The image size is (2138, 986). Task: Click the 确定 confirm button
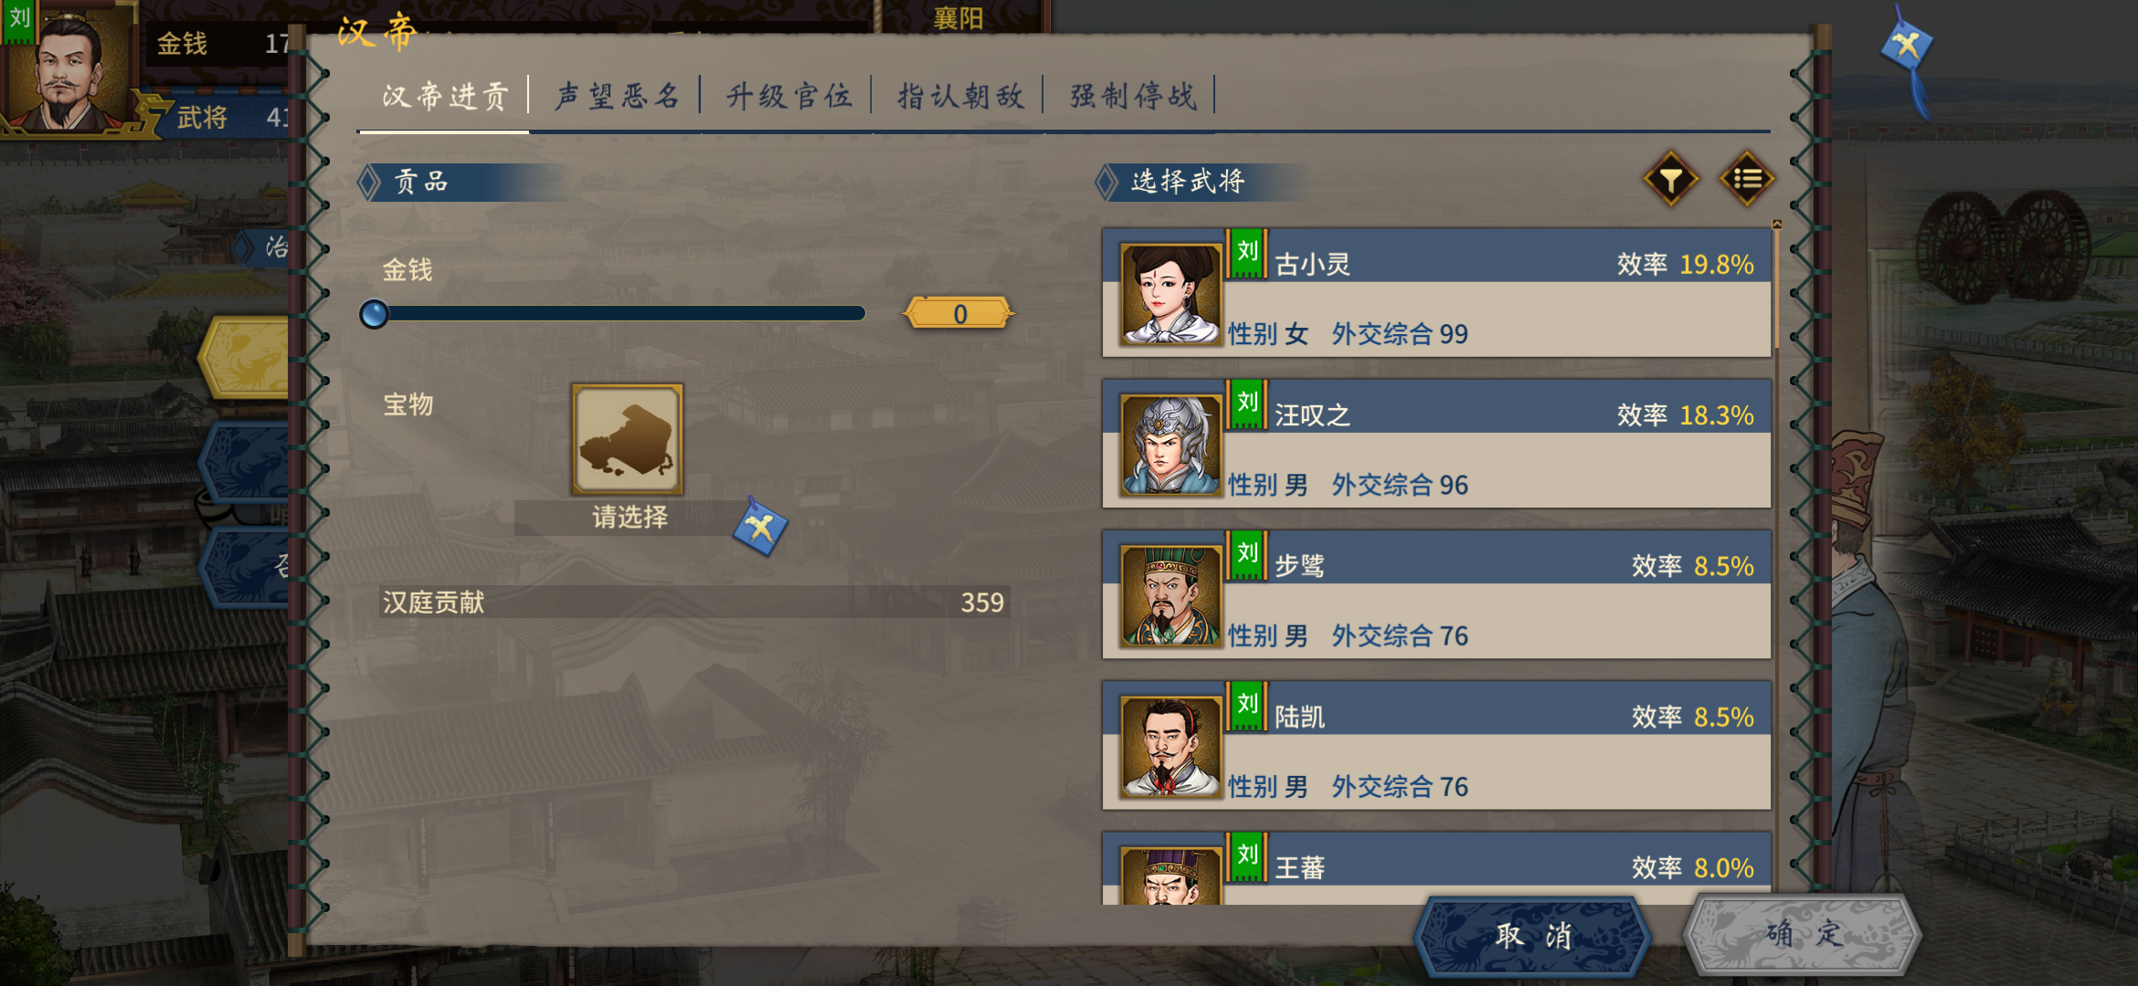[1803, 934]
